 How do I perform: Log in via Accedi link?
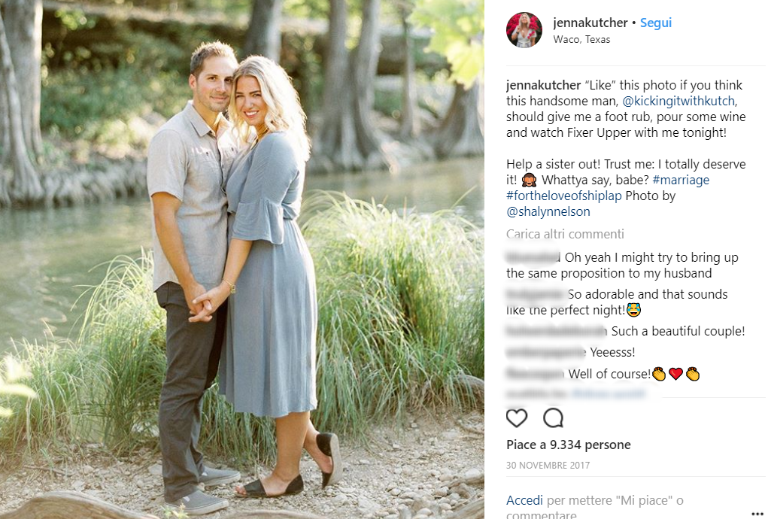tap(524, 500)
